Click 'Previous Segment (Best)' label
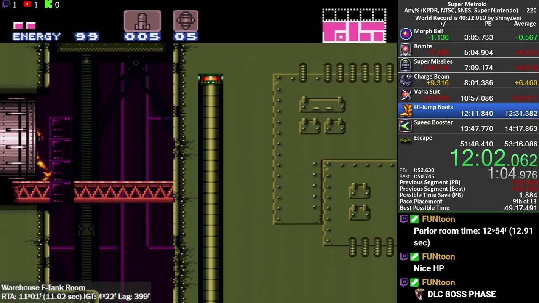The height and width of the screenshot is (303, 539). (432, 189)
